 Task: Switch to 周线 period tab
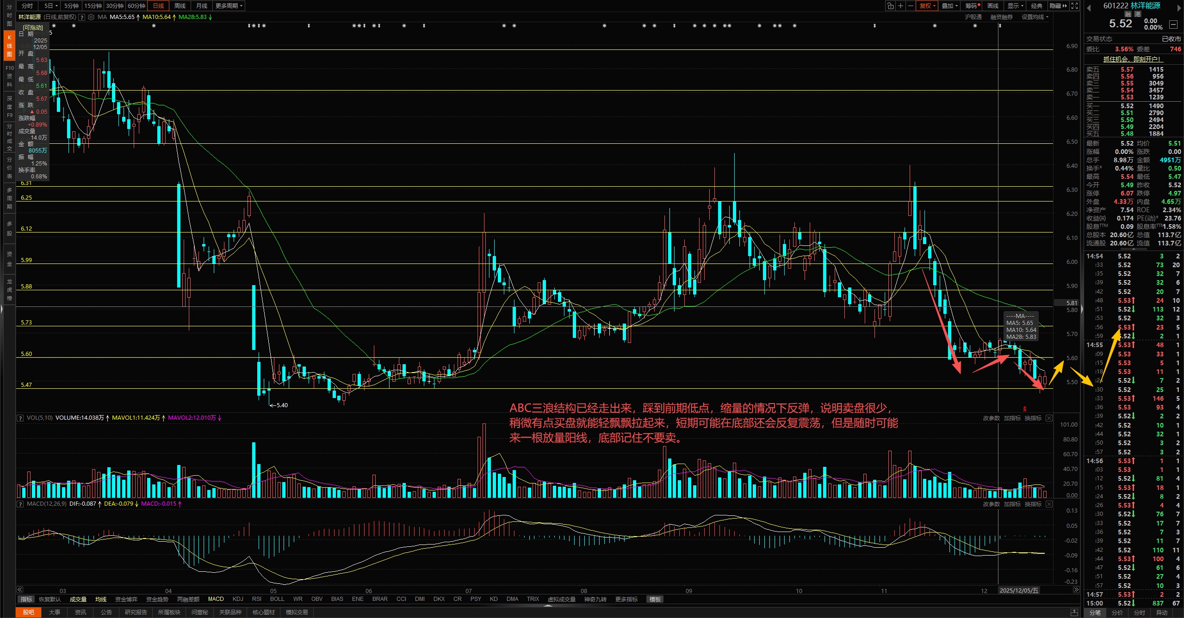pos(180,6)
